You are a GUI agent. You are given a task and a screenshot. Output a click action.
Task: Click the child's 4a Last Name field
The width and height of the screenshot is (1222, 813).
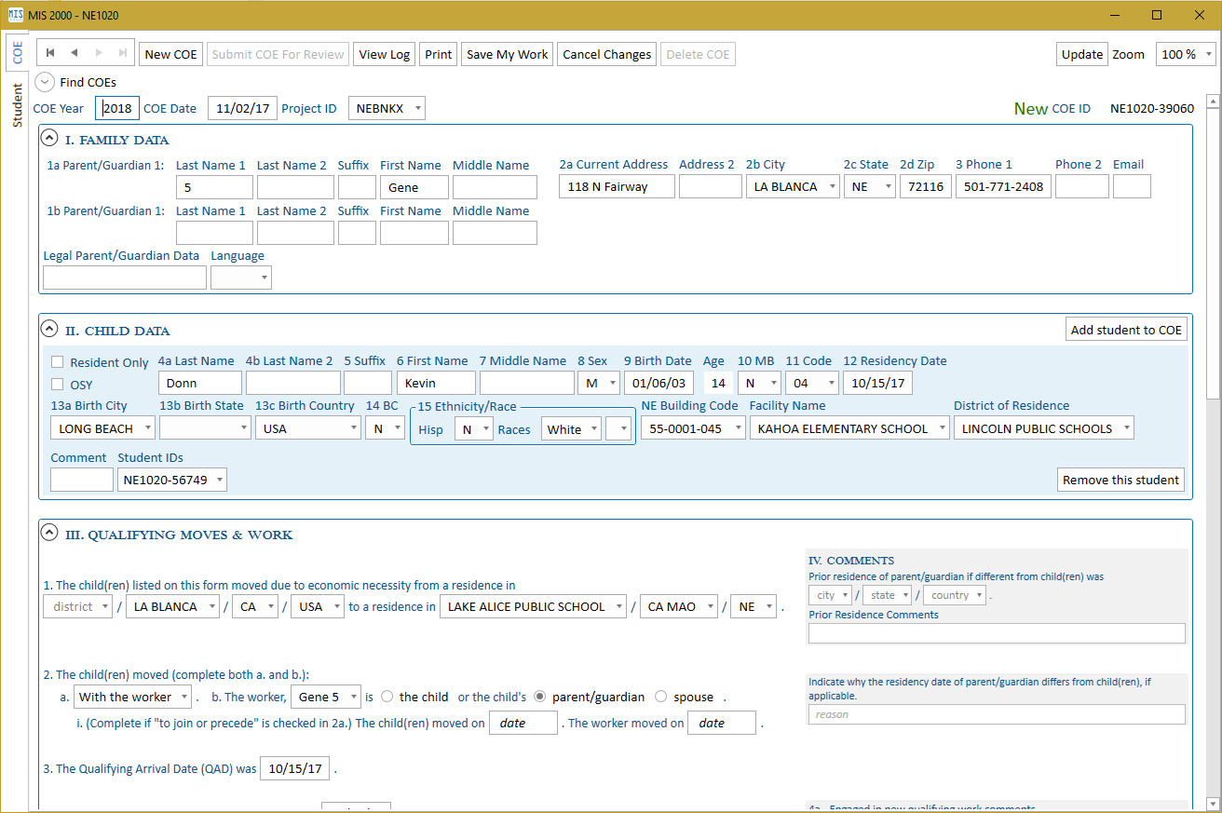point(199,383)
